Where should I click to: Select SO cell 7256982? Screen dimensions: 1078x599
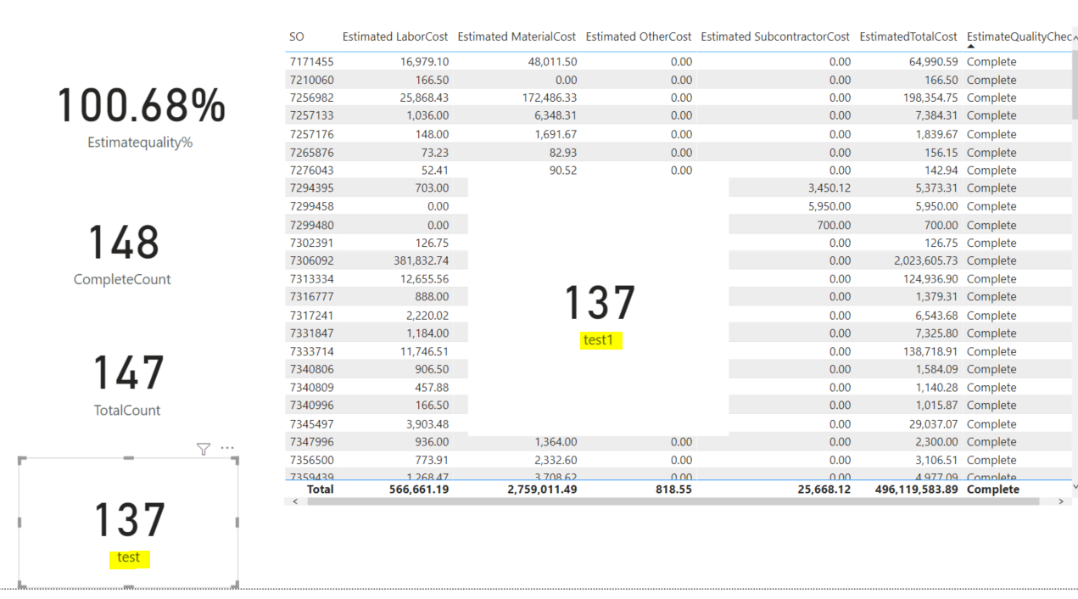(311, 98)
